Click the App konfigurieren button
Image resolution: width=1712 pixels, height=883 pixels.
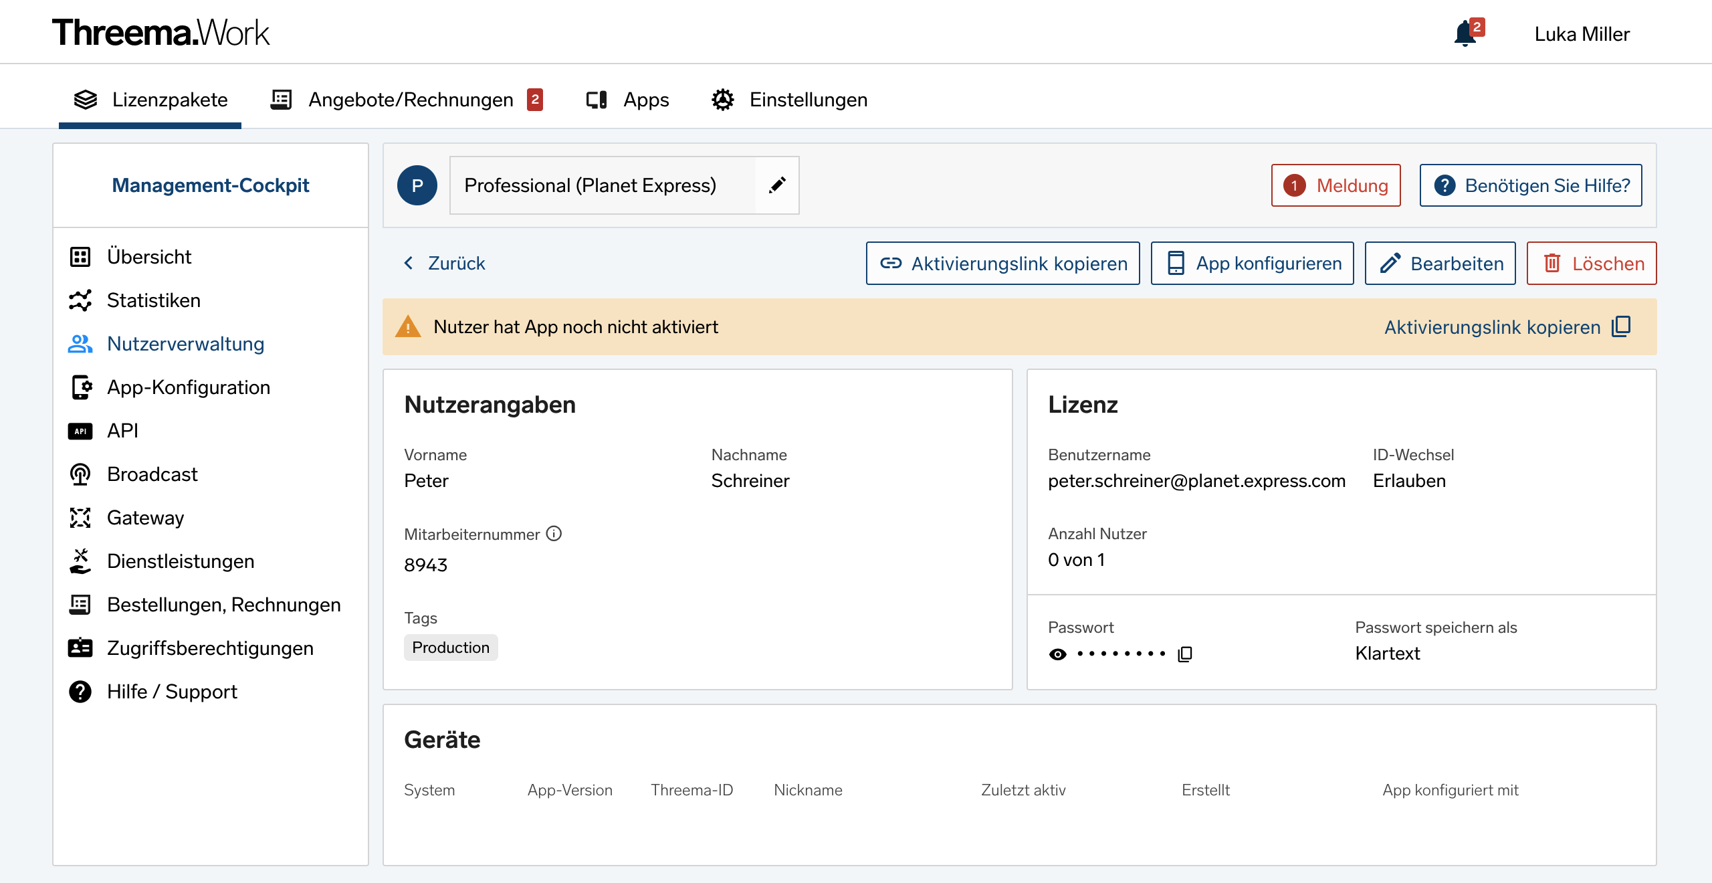click(x=1252, y=263)
